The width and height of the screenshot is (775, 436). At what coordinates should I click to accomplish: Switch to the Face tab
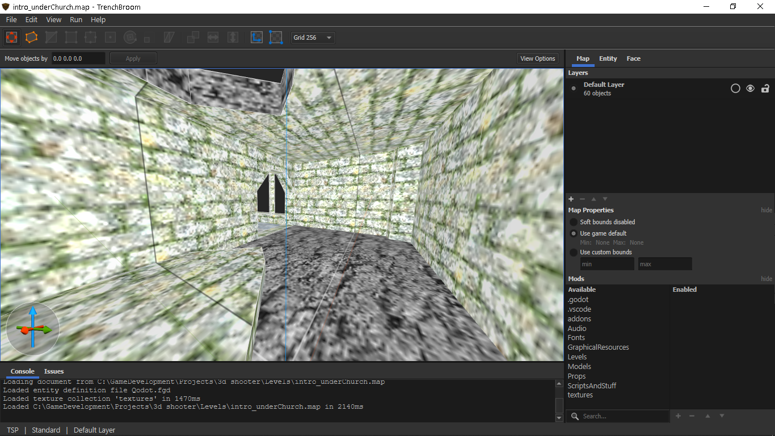(633, 58)
